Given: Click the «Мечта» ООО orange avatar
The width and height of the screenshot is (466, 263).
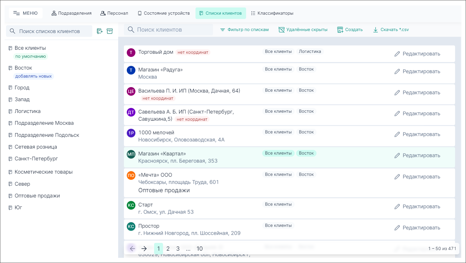Looking at the screenshot, I should pyautogui.click(x=131, y=175).
